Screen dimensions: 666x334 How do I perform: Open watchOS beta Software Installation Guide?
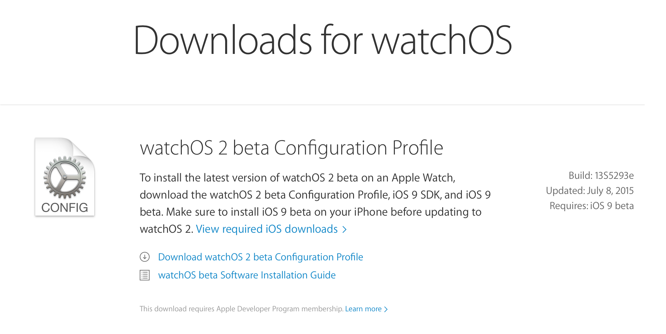247,275
